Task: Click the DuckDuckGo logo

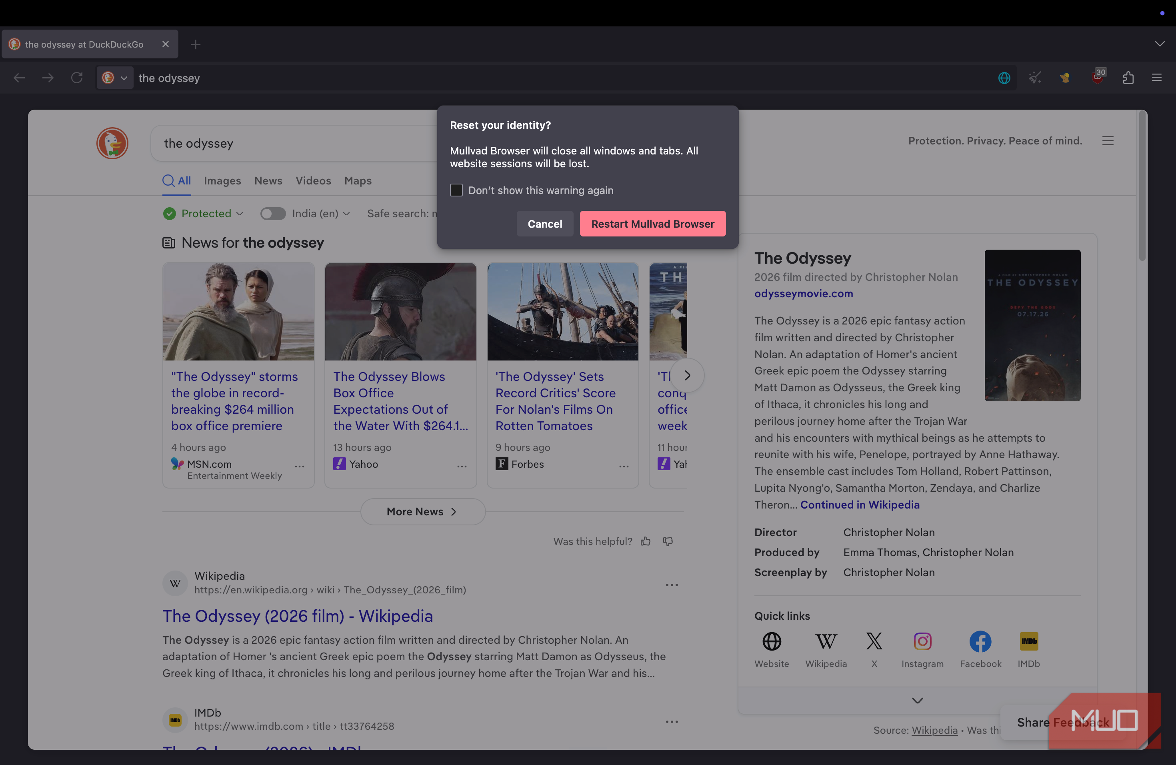Action: click(112, 143)
